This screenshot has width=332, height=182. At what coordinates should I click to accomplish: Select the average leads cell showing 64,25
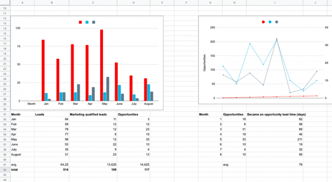coord(51,164)
